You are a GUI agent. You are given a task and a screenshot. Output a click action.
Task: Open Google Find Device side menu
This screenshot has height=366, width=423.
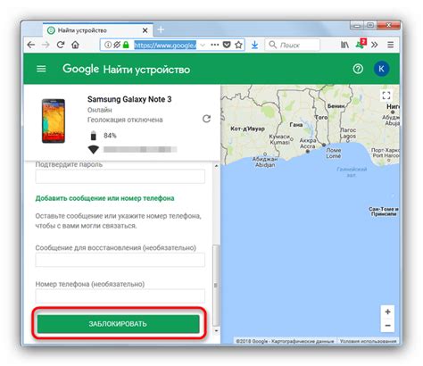click(41, 69)
